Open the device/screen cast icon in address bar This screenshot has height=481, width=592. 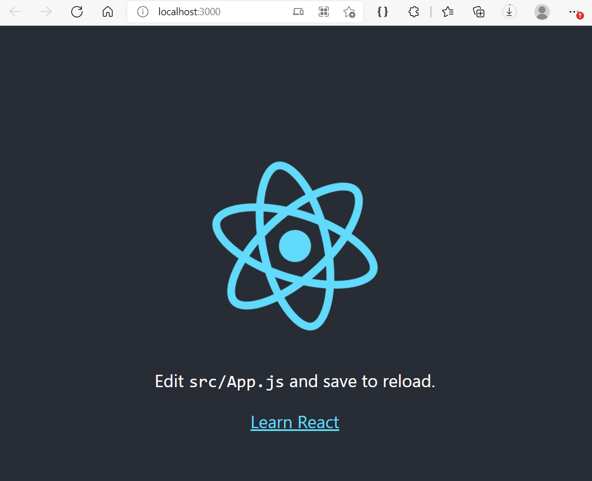(299, 12)
